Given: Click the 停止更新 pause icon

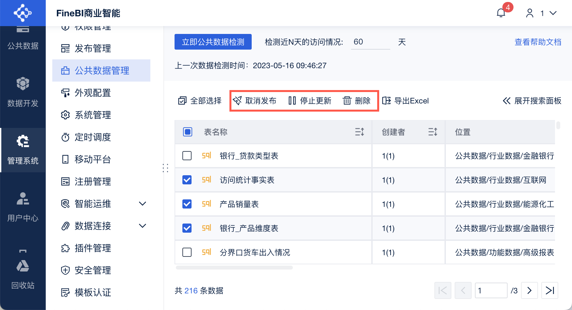Looking at the screenshot, I should 292,101.
